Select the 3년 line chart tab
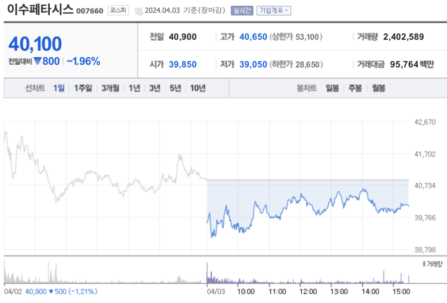This screenshot has height=303, width=447. click(x=155, y=88)
